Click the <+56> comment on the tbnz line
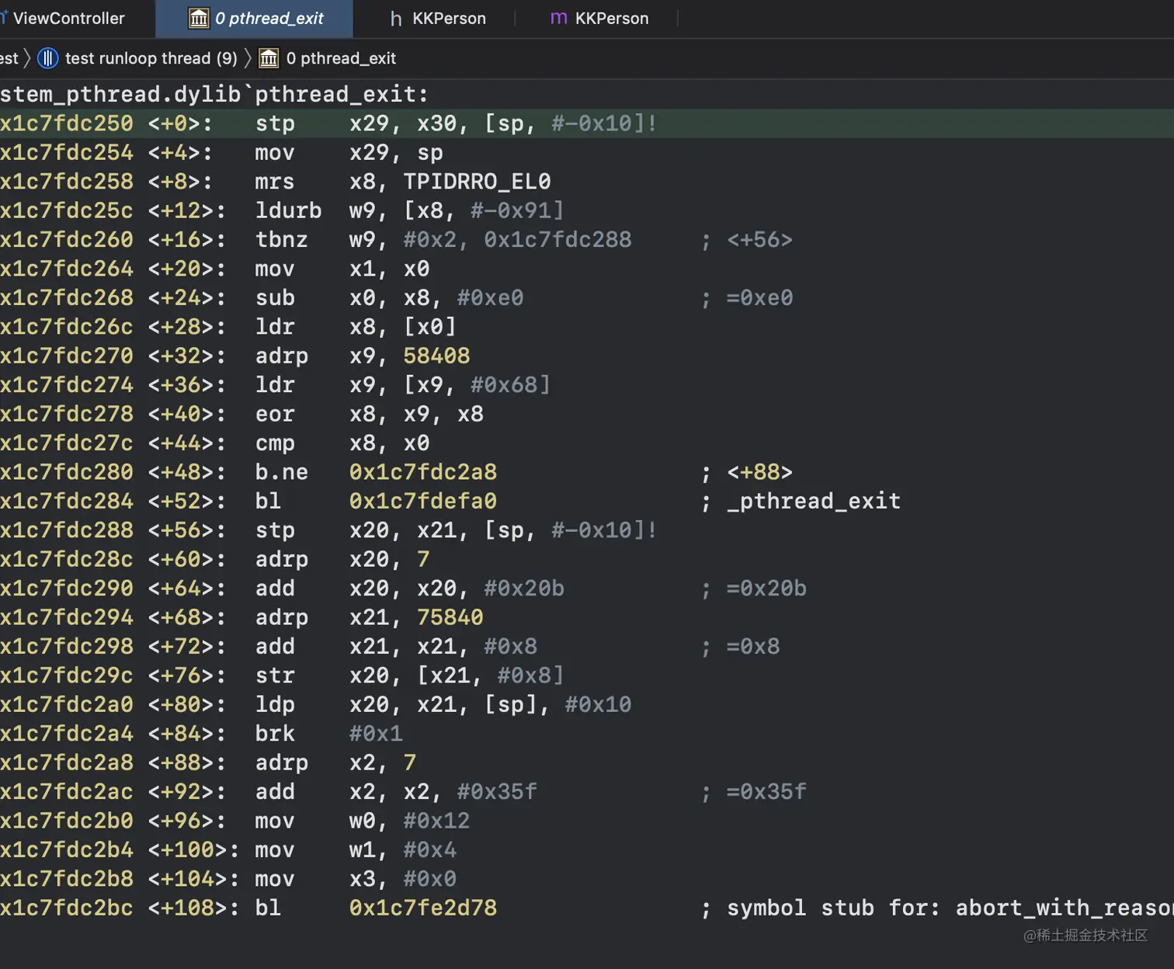Image resolution: width=1174 pixels, height=969 pixels. tap(759, 240)
